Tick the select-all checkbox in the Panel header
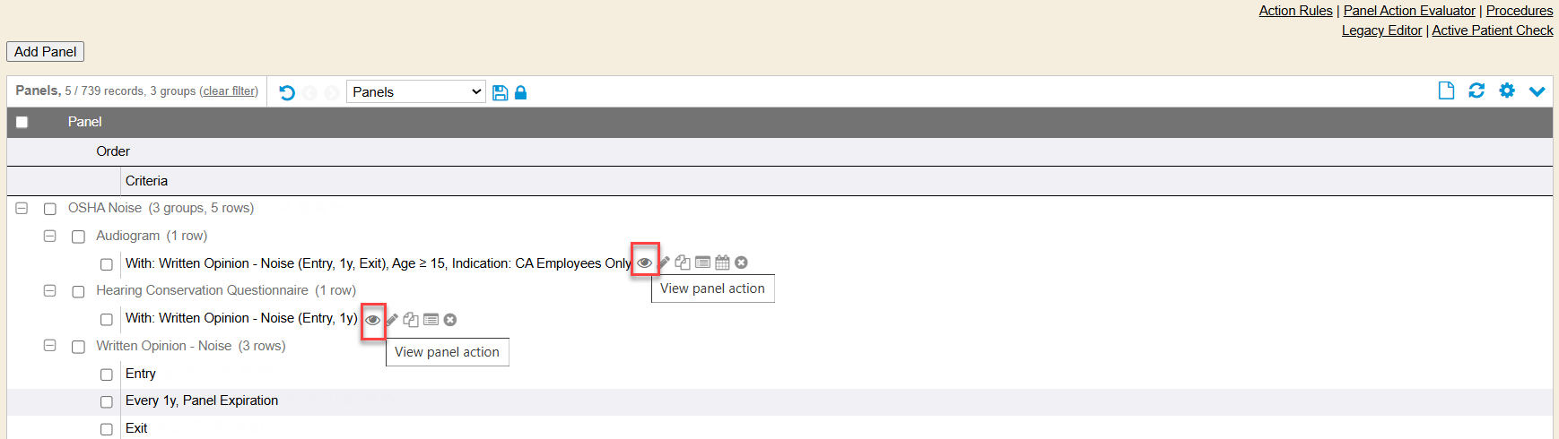Viewport: 1559px width, 439px height. pyautogui.click(x=22, y=122)
